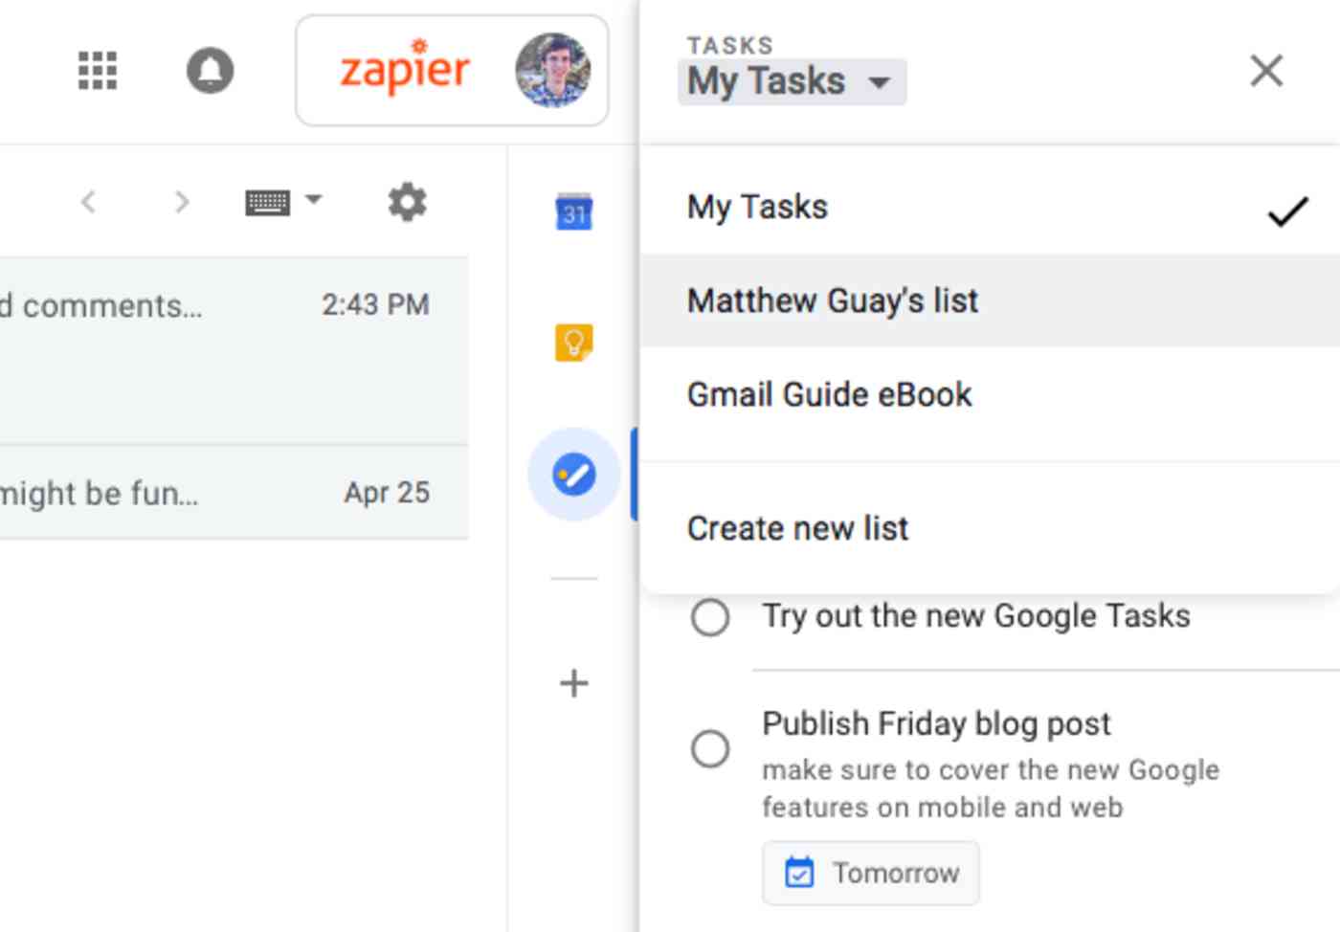The height and width of the screenshot is (932, 1340).
Task: Close the Tasks panel
Action: (x=1265, y=71)
